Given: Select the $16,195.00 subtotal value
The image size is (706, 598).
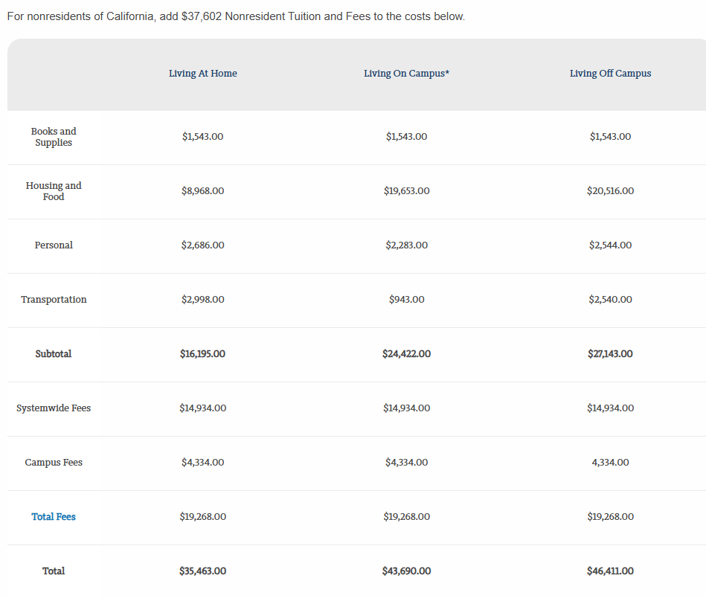Looking at the screenshot, I should 202,354.
